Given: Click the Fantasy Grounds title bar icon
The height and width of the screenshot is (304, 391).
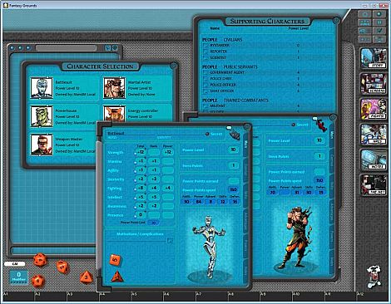Looking at the screenshot, I should [x=5, y=5].
